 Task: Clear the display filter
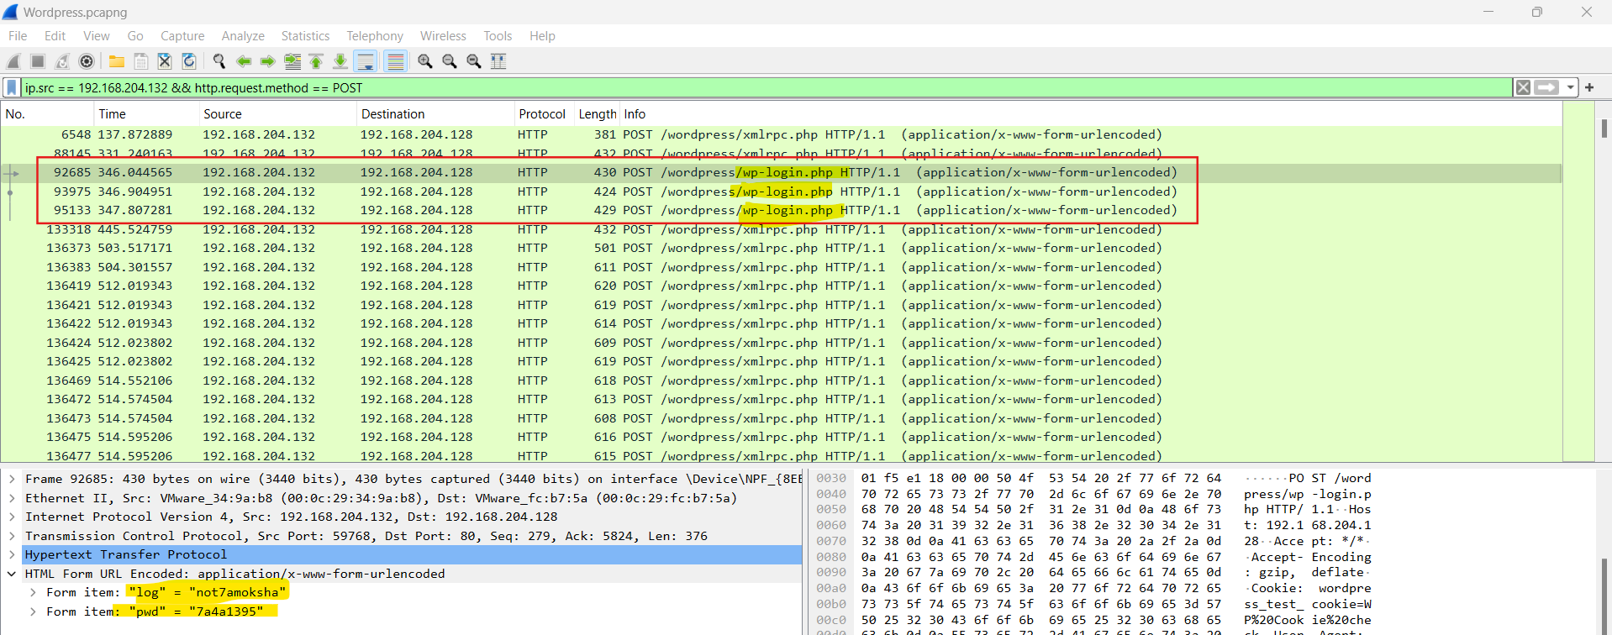pos(1523,87)
